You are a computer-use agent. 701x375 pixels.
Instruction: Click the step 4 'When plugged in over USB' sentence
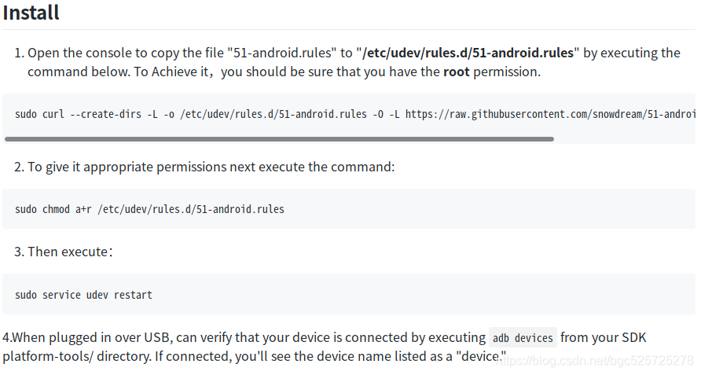point(86,337)
